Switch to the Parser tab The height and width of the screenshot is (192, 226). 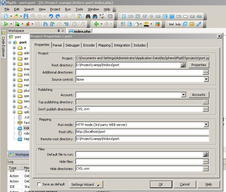tap(57, 45)
